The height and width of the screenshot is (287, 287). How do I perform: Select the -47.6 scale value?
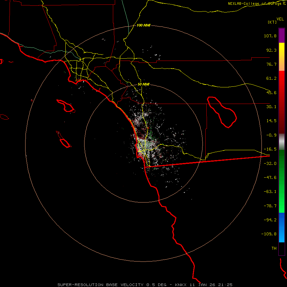[270, 178]
